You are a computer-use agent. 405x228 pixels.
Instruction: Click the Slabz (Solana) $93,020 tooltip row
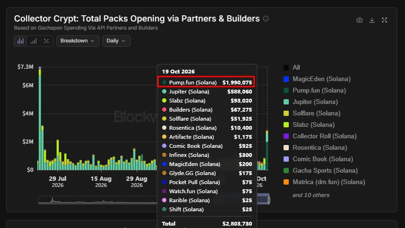tap(207, 101)
